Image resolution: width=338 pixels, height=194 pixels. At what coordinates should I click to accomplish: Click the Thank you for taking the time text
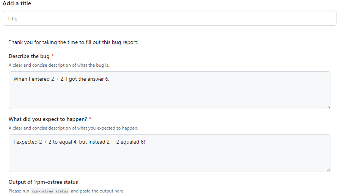[x=74, y=42]
